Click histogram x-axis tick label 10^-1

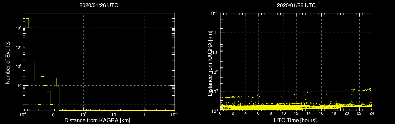(175, 115)
